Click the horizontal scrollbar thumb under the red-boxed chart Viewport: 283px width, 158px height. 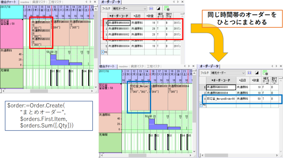[x=39, y=91]
